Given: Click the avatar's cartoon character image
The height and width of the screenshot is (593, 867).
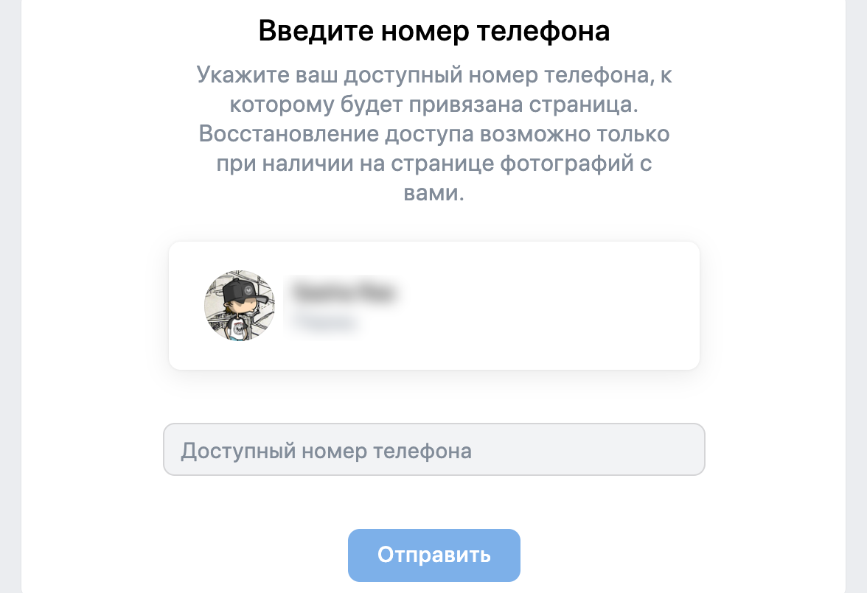Looking at the screenshot, I should coord(239,305).
